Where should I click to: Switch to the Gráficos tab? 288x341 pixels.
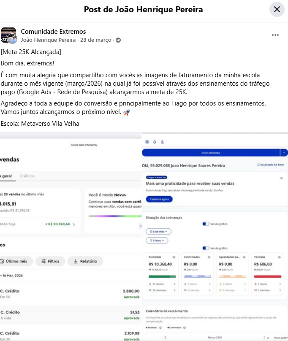[27, 176]
